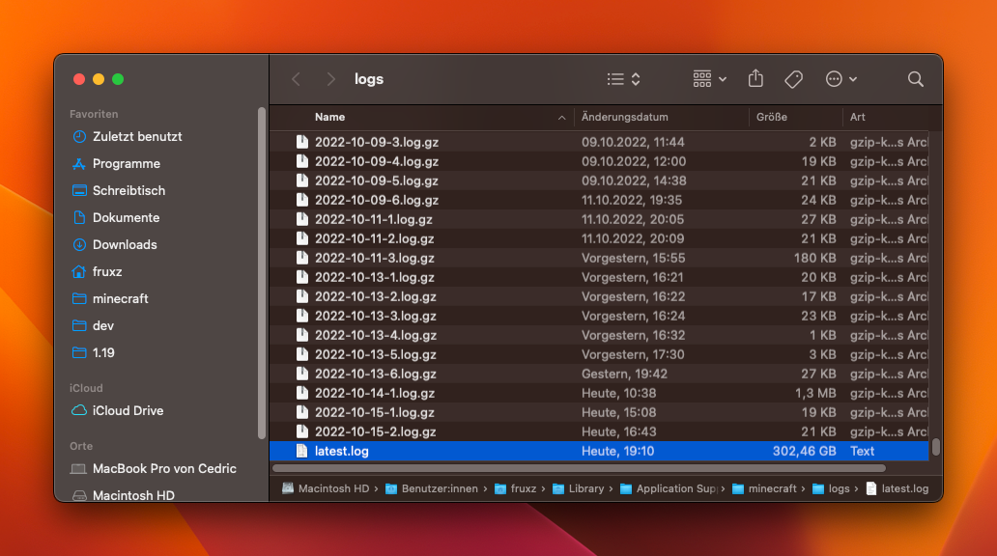
Task: Open the Share toolbar icon
Action: point(756,79)
